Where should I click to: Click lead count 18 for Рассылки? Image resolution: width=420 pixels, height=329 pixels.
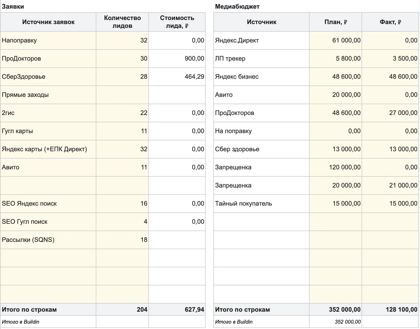tap(122, 240)
